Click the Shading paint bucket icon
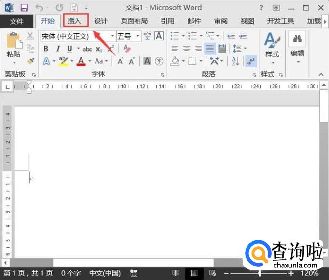 175,61
